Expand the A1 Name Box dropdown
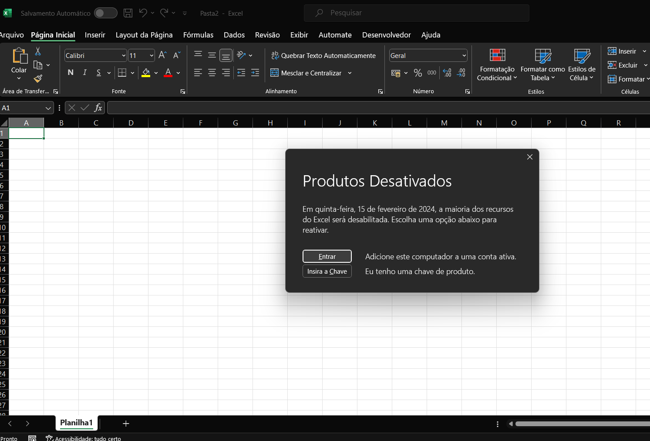 coord(48,108)
